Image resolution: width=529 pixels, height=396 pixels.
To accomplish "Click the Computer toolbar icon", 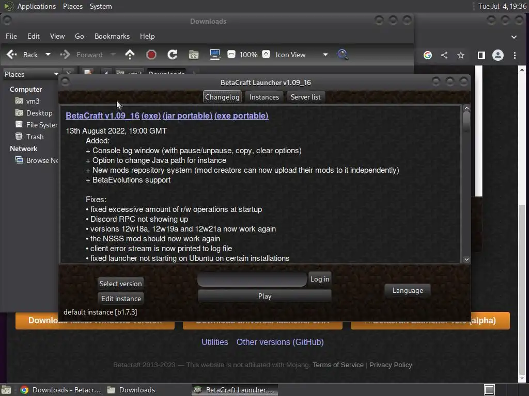I will [215, 55].
